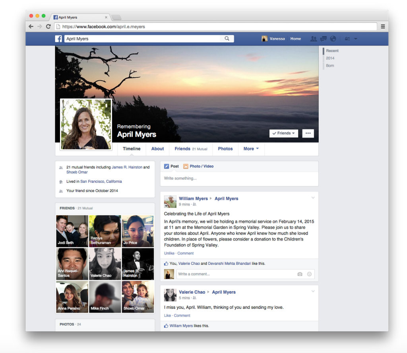The width and height of the screenshot is (407, 353).
Task: Open the Friends status dropdown button
Action: (x=283, y=133)
